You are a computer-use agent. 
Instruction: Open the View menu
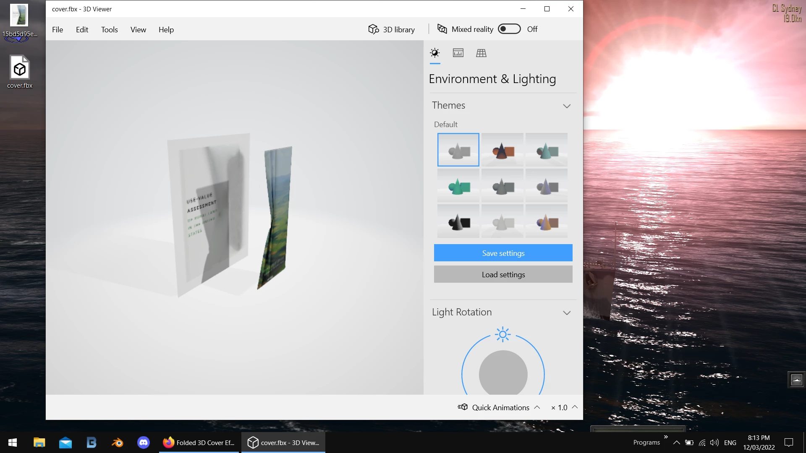(x=138, y=29)
